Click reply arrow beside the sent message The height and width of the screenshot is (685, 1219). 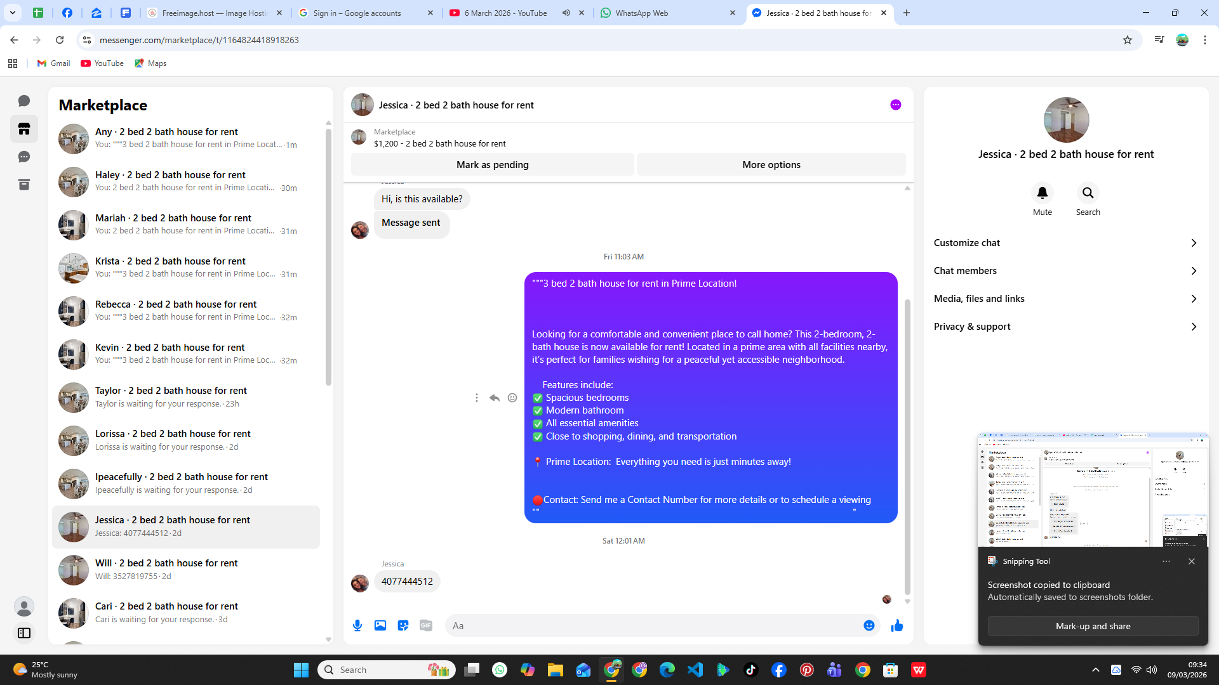coord(495,398)
